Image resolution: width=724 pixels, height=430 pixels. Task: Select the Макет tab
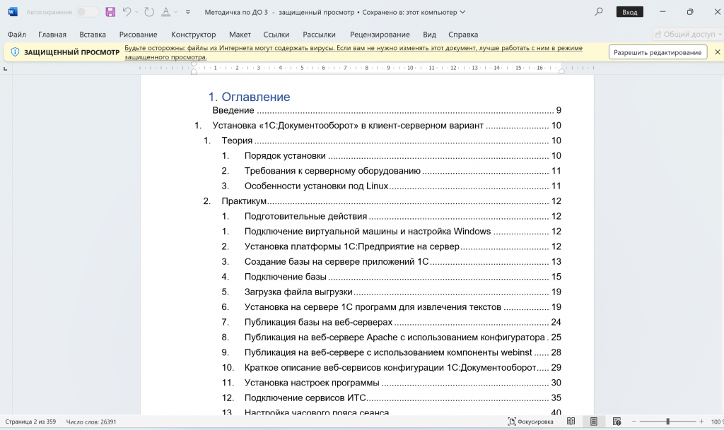(240, 35)
